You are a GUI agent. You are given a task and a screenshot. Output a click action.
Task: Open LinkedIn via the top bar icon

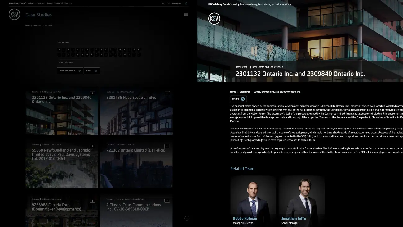[163, 3]
